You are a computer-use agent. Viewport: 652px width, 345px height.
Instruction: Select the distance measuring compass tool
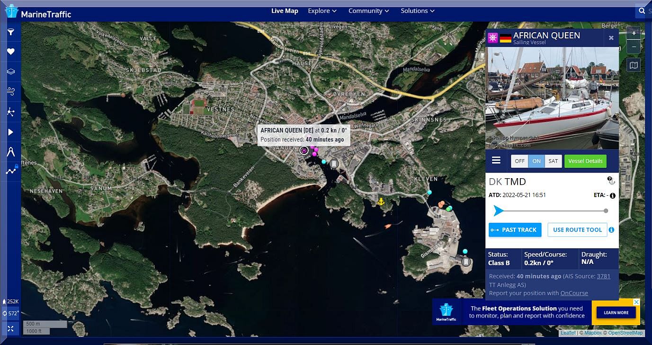pos(10,152)
